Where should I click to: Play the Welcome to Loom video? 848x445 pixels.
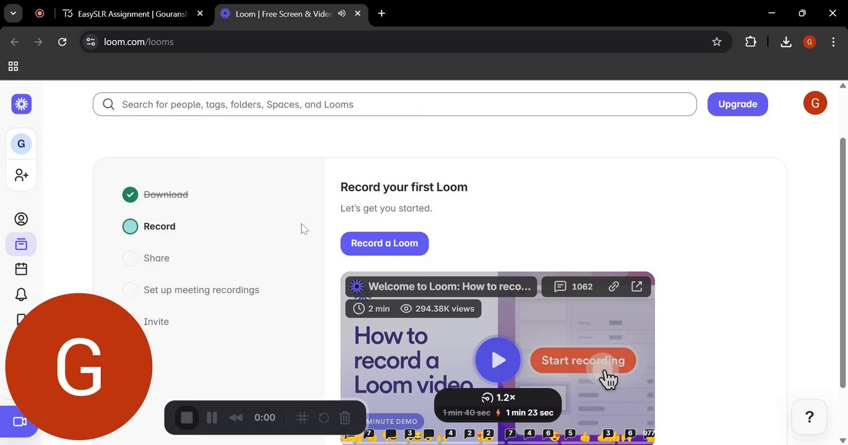(x=498, y=360)
